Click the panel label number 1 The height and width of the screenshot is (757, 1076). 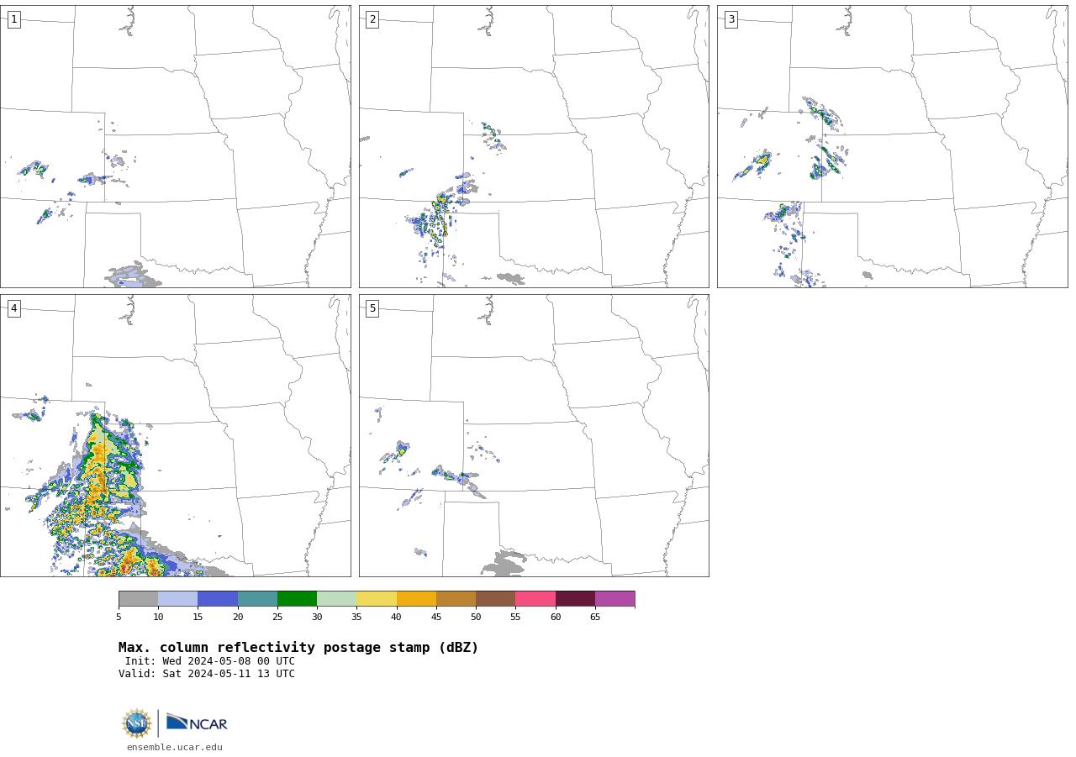(14, 19)
